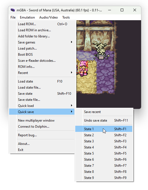This screenshot has width=148, height=190.
Task: Select Load state file... option
Action: click(42, 87)
